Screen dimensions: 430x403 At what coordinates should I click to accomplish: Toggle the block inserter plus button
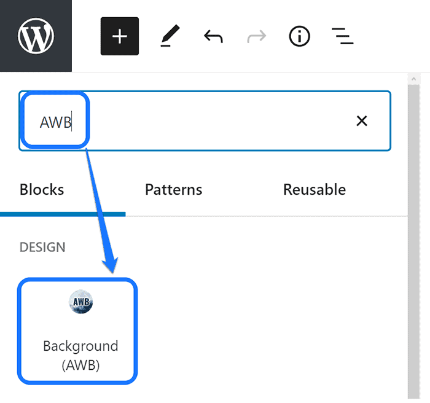point(120,36)
